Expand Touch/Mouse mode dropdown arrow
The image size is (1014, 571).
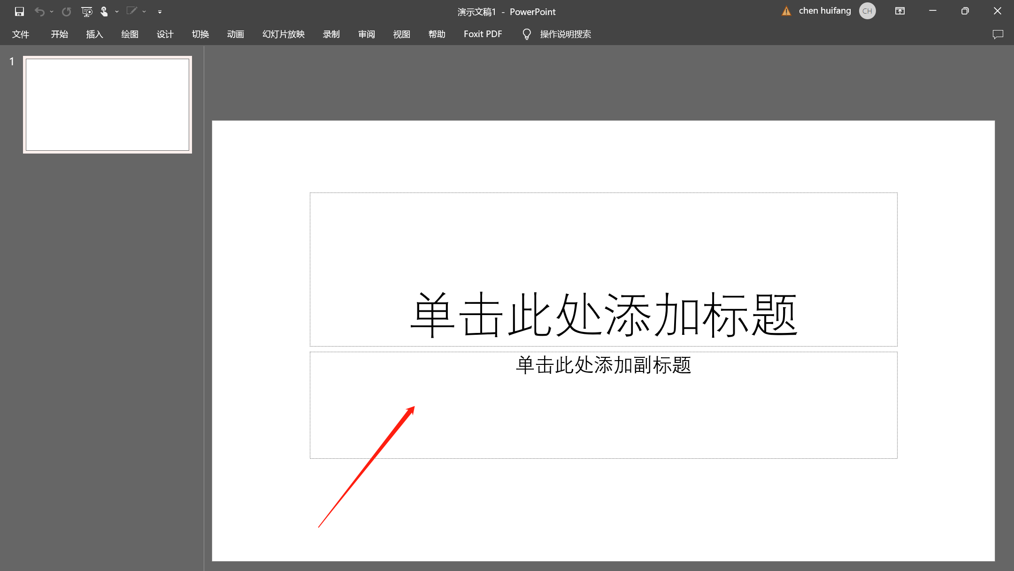(x=117, y=12)
